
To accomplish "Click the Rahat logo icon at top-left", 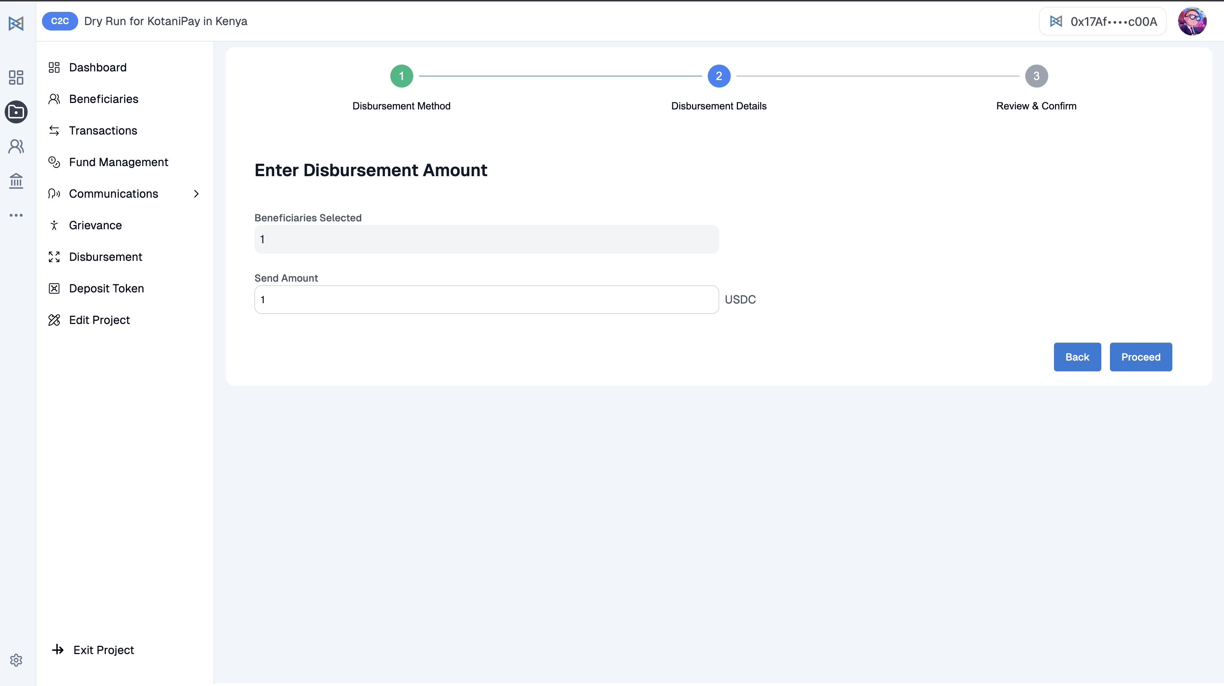I will click(16, 23).
